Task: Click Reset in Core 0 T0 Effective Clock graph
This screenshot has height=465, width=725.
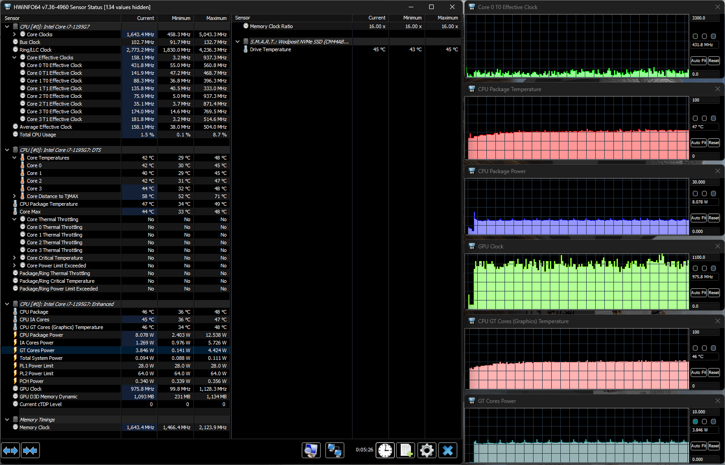Action: point(714,61)
